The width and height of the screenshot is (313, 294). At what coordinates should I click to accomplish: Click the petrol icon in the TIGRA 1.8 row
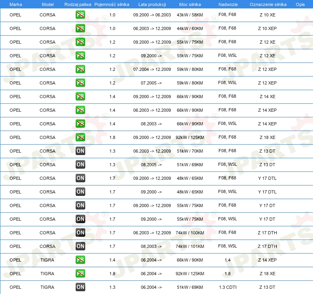tap(80, 274)
